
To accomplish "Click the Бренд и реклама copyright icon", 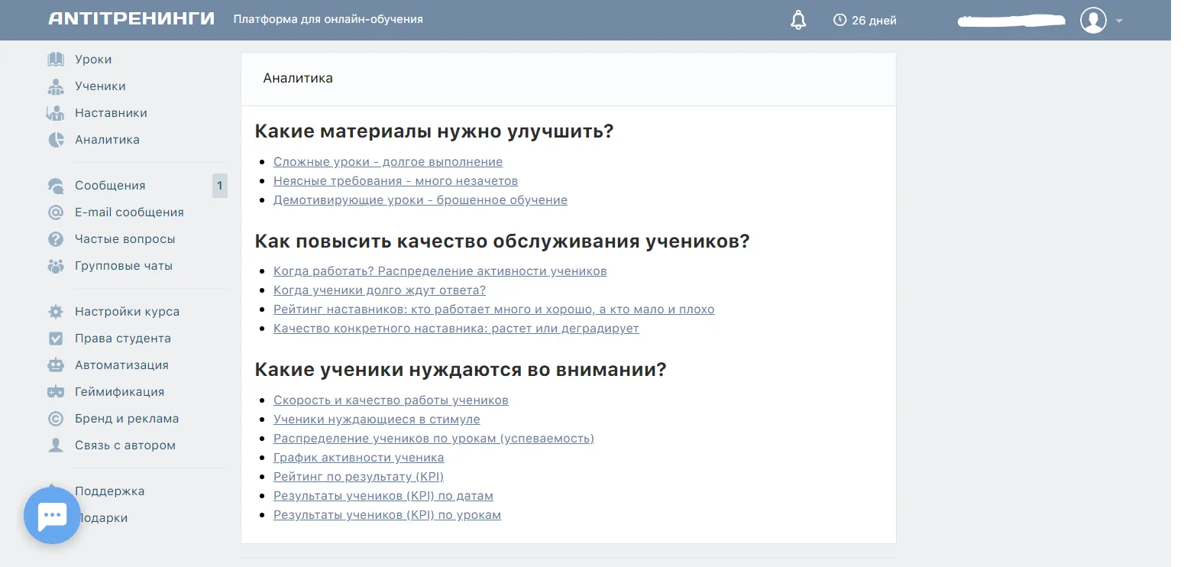I will click(56, 419).
